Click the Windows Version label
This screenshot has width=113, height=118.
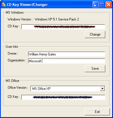click(x=20, y=19)
